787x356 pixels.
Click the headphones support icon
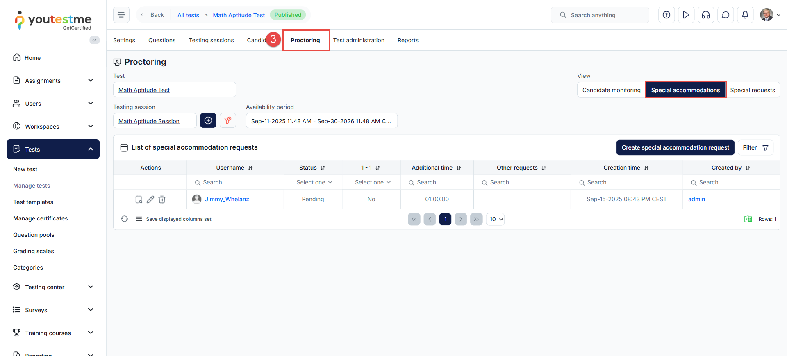705,15
